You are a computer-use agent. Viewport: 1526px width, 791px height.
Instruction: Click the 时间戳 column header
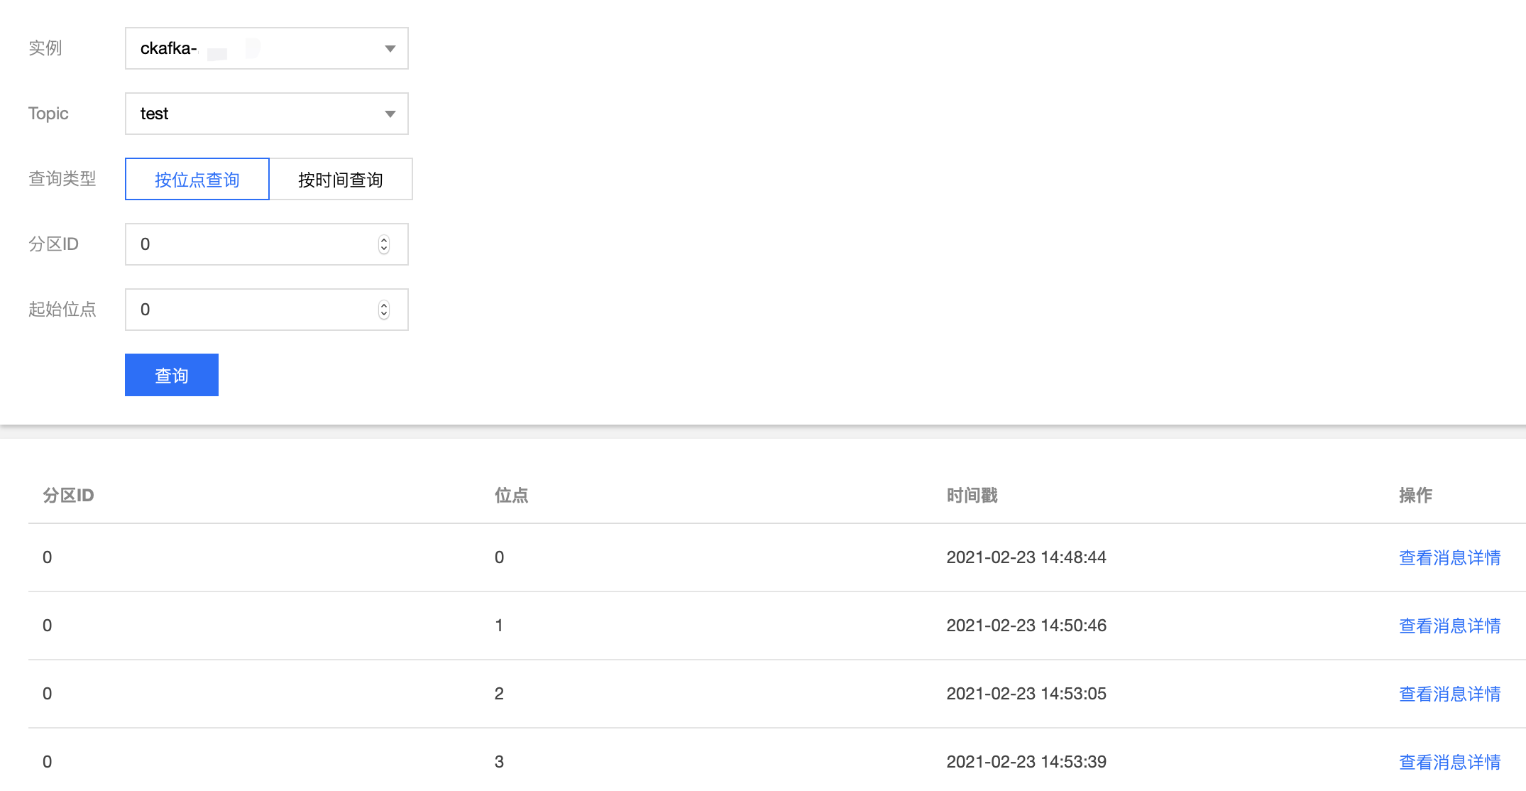pyautogui.click(x=972, y=495)
